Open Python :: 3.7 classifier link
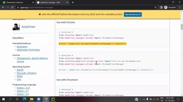Viewport: 183px width, 102px height. click(23, 91)
